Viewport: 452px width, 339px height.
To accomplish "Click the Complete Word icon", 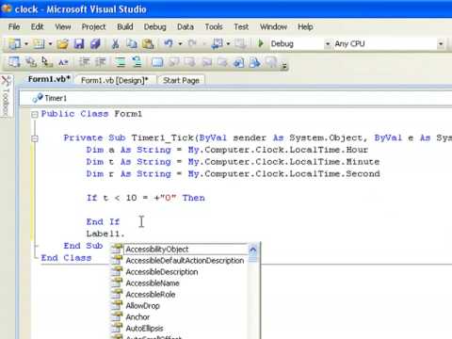I will tap(63, 62).
